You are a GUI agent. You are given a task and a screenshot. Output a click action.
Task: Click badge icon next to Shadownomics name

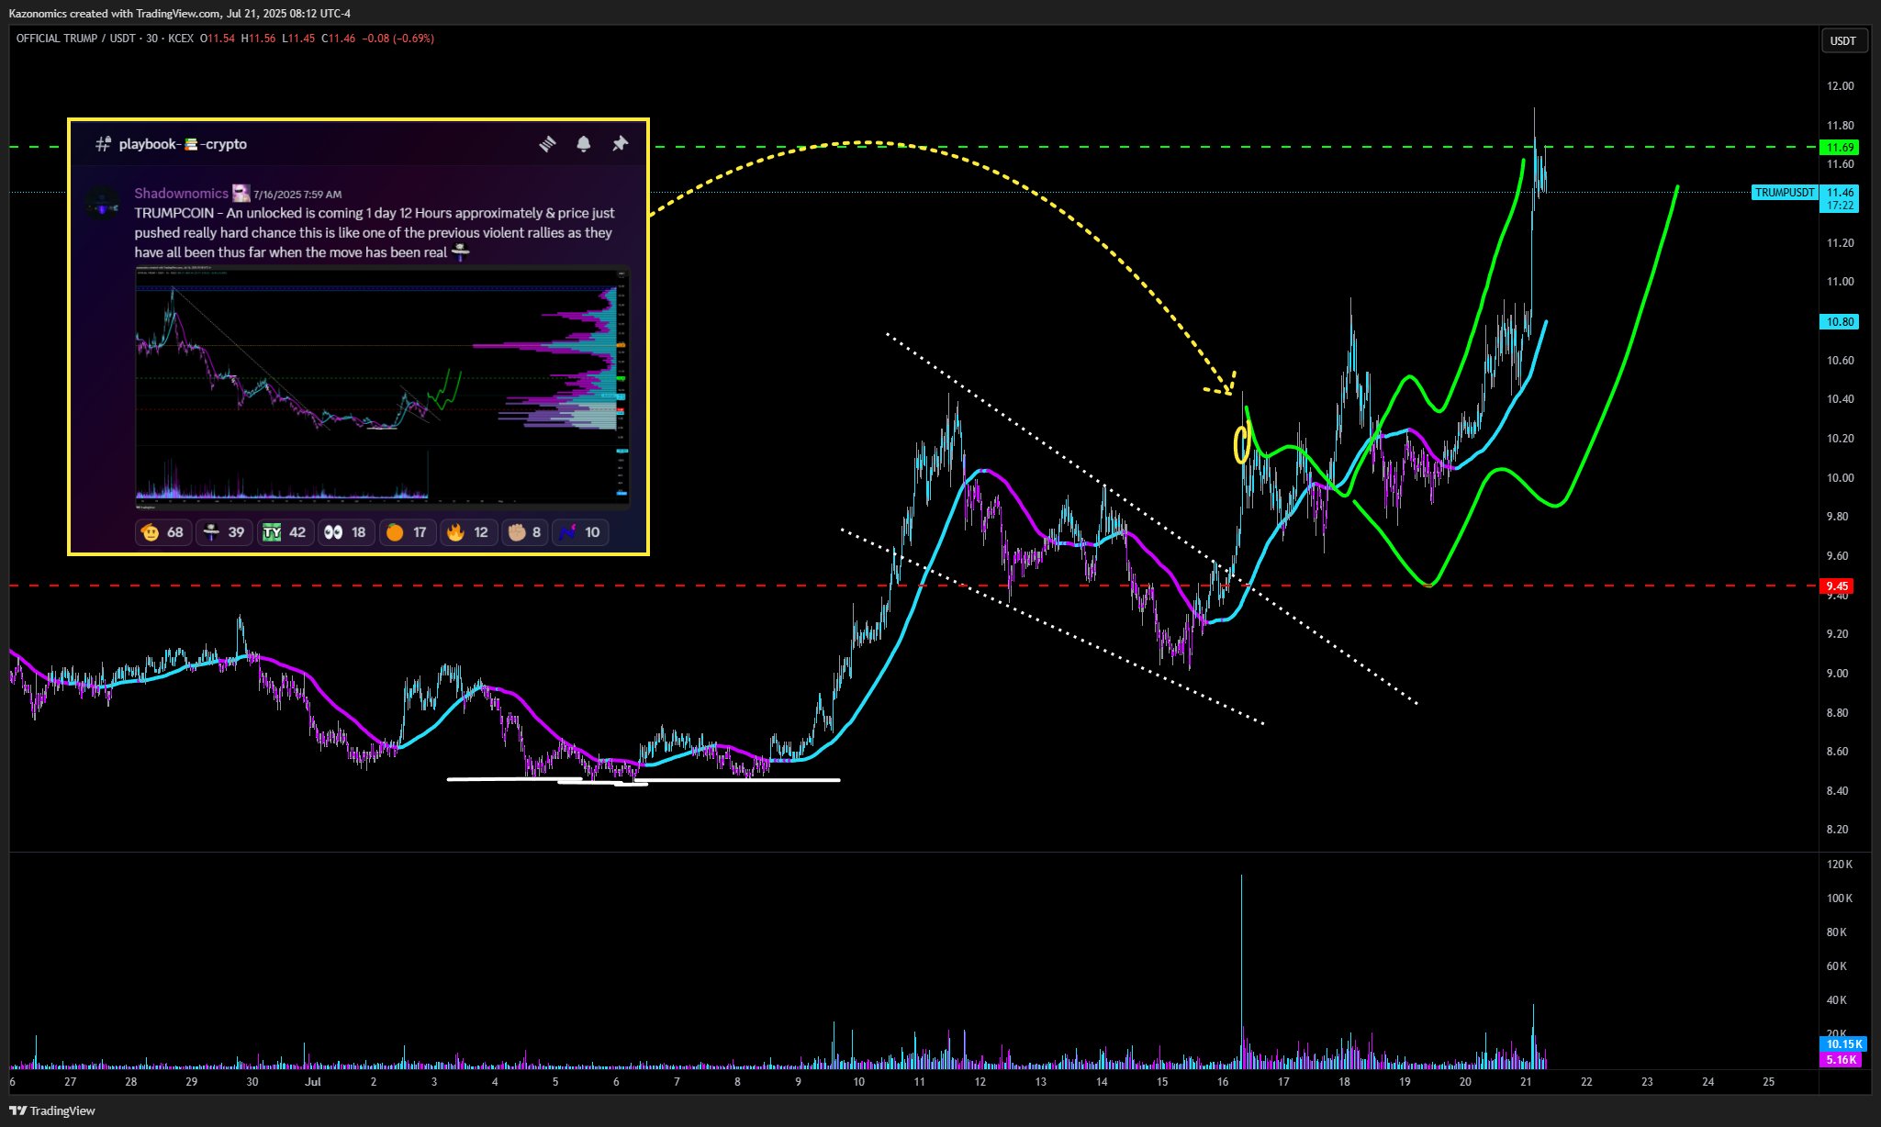241,193
